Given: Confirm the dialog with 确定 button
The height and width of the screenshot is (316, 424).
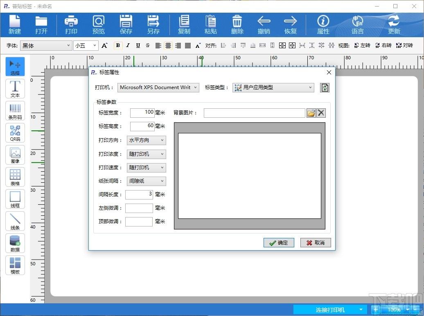Looking at the screenshot, I should pyautogui.click(x=279, y=243).
